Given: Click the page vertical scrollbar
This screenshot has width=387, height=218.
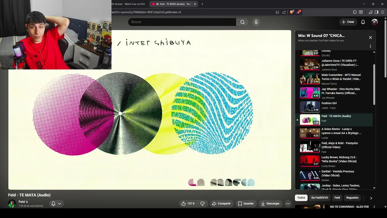Looking at the screenshot, I should pos(385,48).
